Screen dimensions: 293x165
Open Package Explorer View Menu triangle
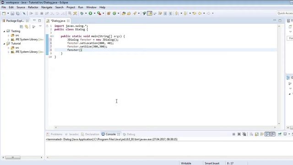(x=40, y=27)
